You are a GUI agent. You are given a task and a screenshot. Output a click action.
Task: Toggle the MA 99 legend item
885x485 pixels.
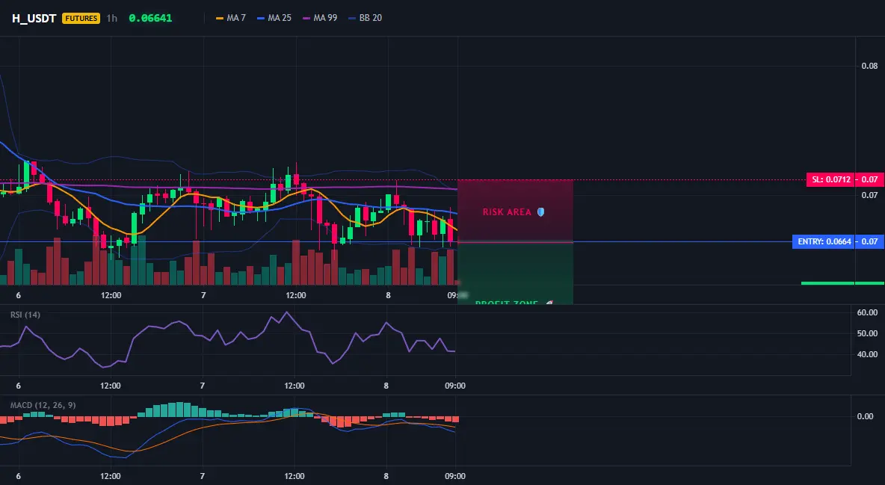pyautogui.click(x=320, y=18)
